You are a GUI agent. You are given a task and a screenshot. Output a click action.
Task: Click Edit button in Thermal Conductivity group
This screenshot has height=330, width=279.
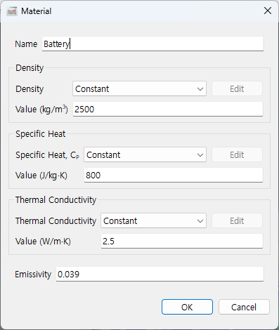(x=237, y=220)
